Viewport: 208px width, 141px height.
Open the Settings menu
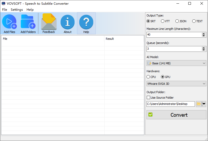point(17,10)
